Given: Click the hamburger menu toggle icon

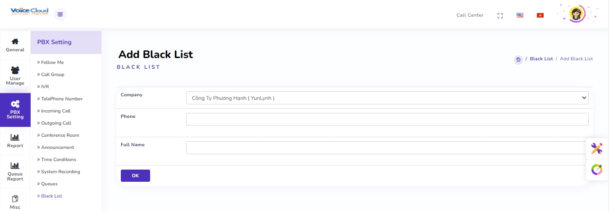Looking at the screenshot, I should 60,15.
